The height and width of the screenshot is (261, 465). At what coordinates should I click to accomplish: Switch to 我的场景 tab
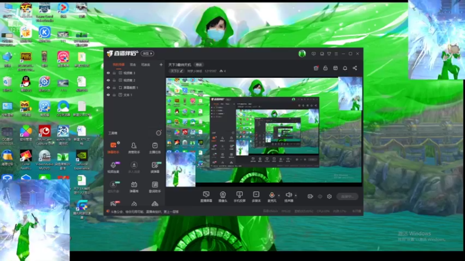click(x=119, y=64)
